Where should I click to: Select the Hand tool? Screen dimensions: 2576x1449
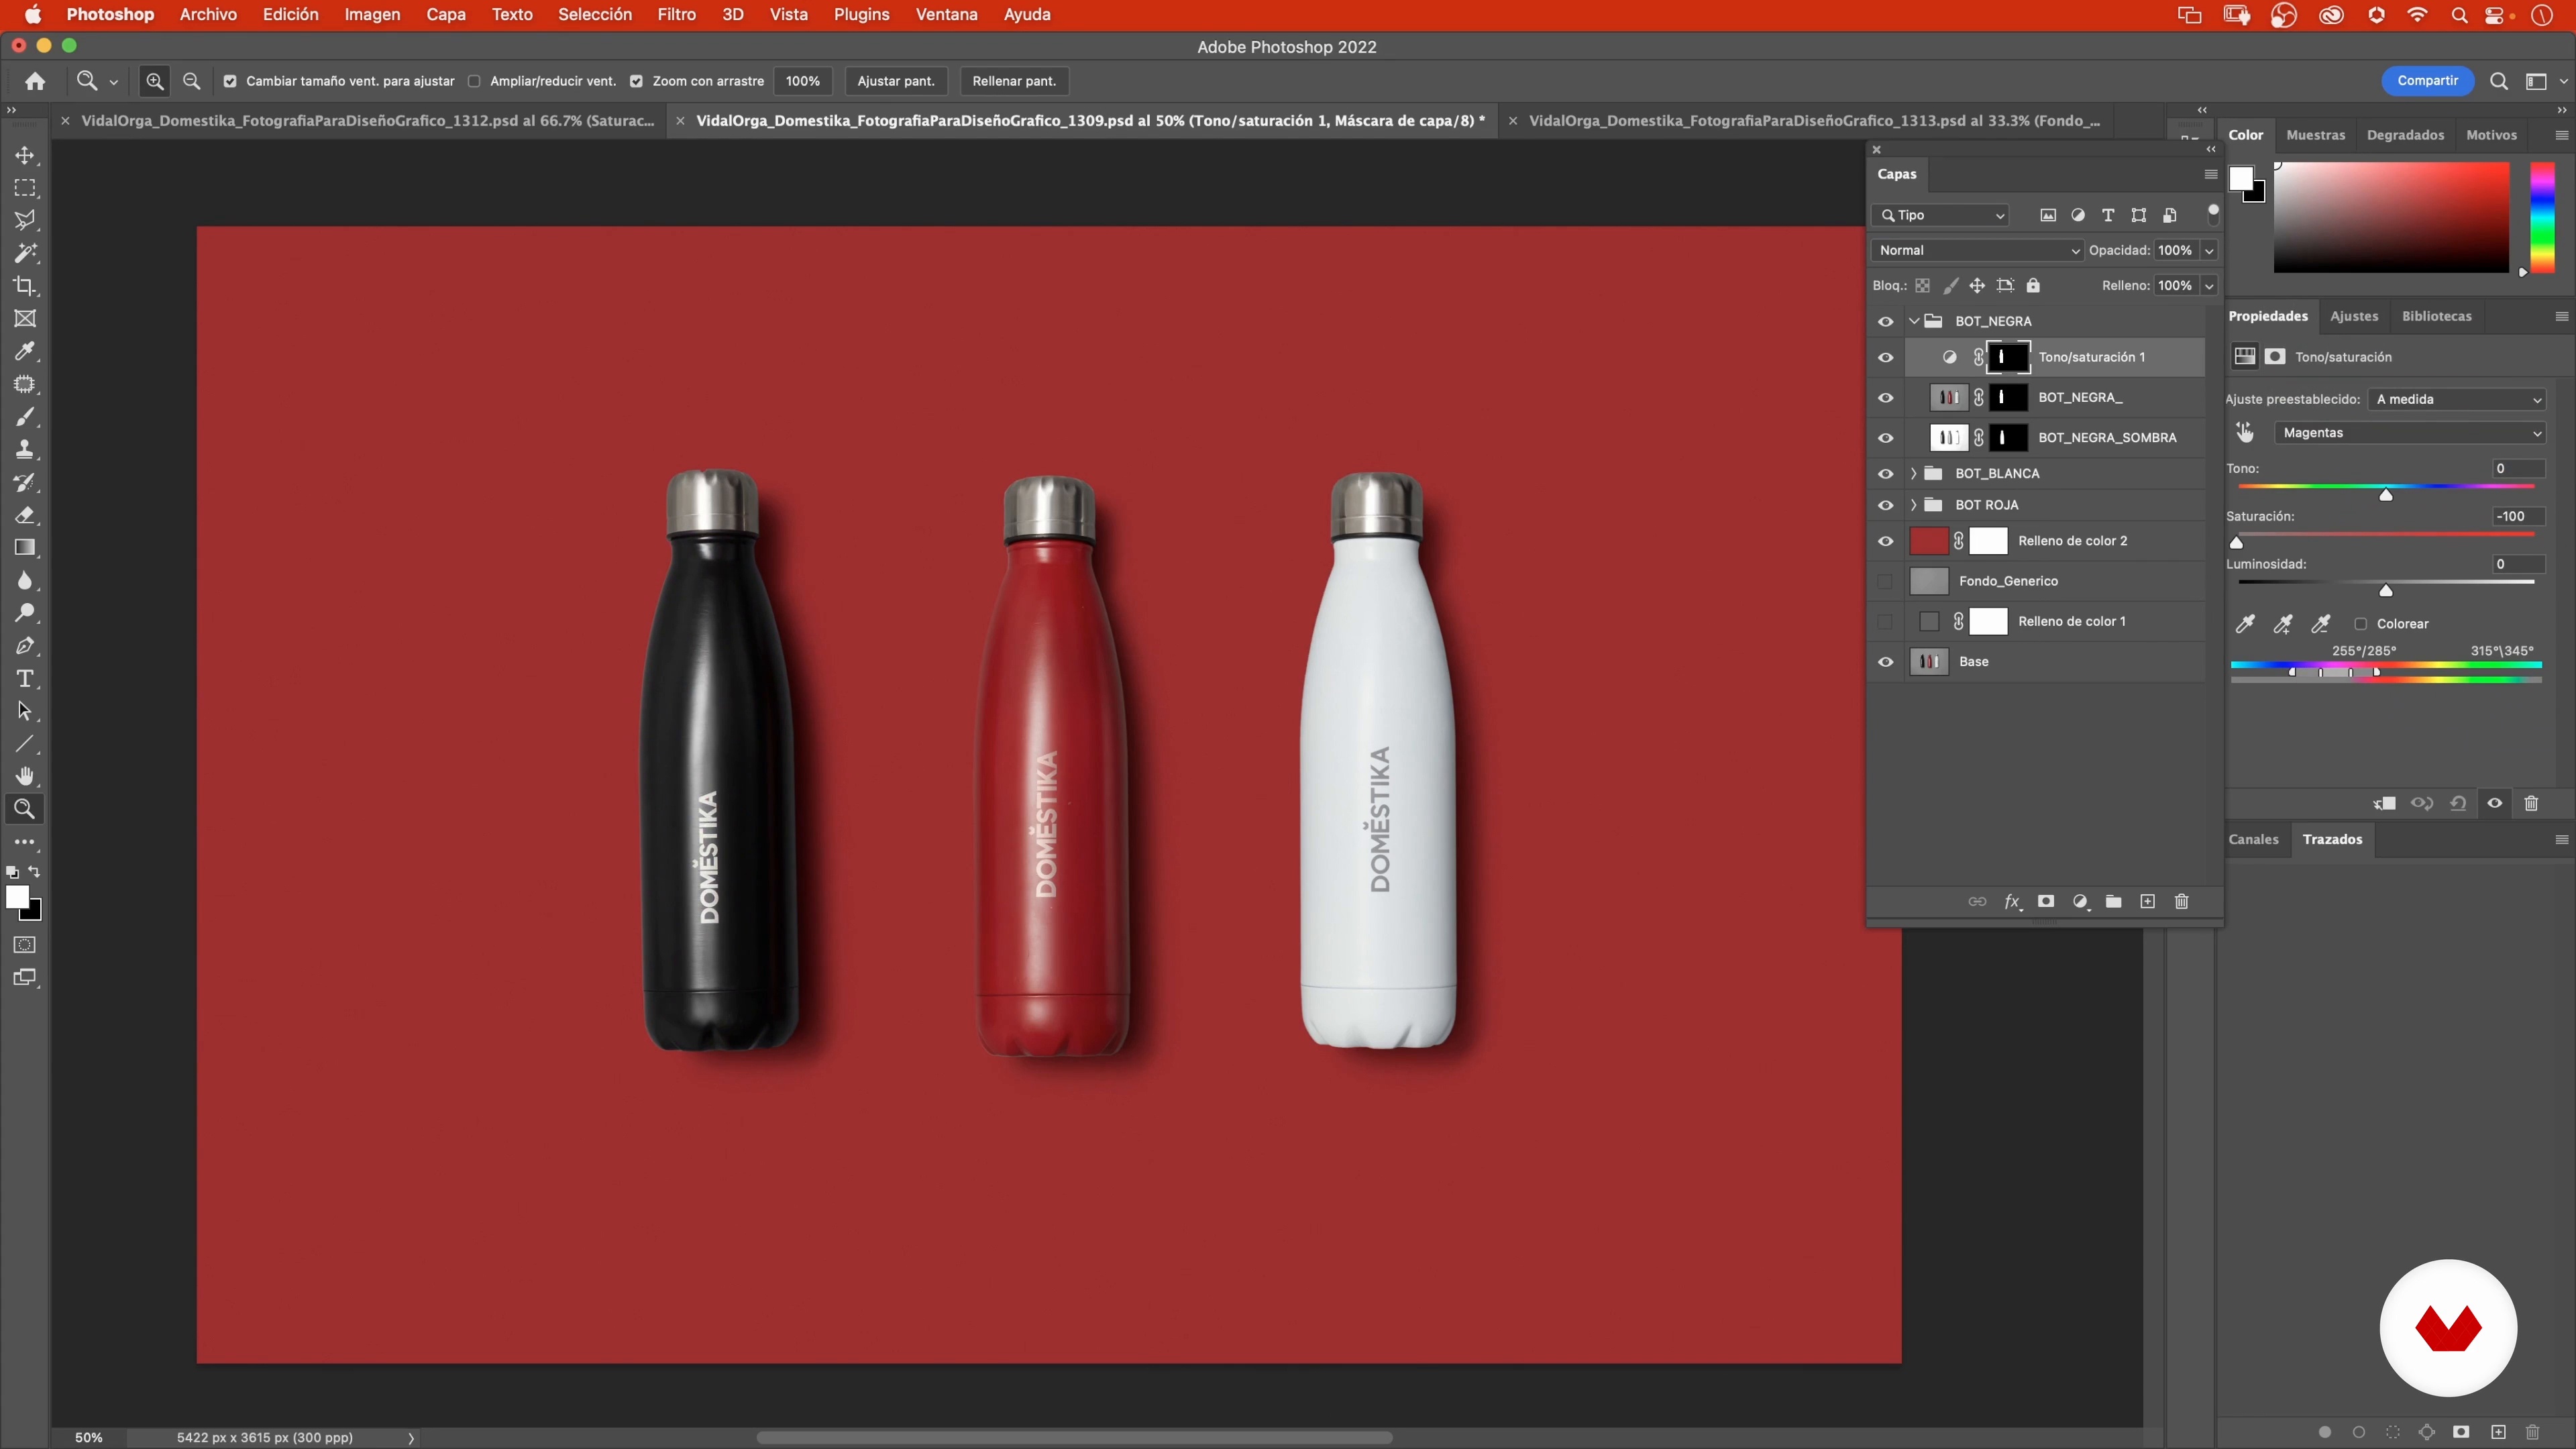point(25,777)
